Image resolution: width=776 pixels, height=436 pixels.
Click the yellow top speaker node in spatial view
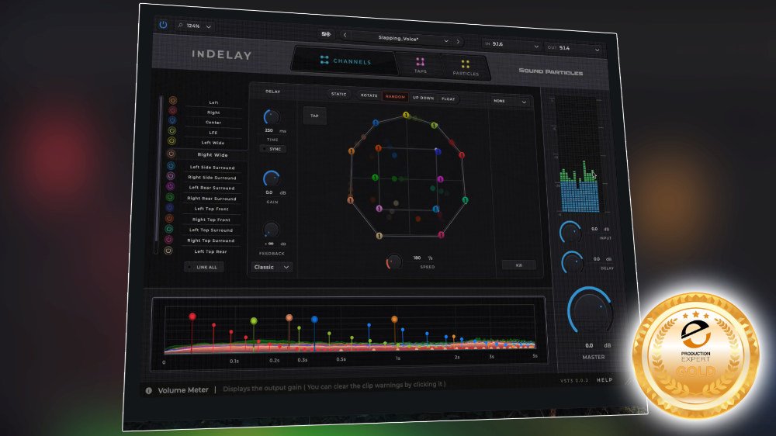click(406, 116)
